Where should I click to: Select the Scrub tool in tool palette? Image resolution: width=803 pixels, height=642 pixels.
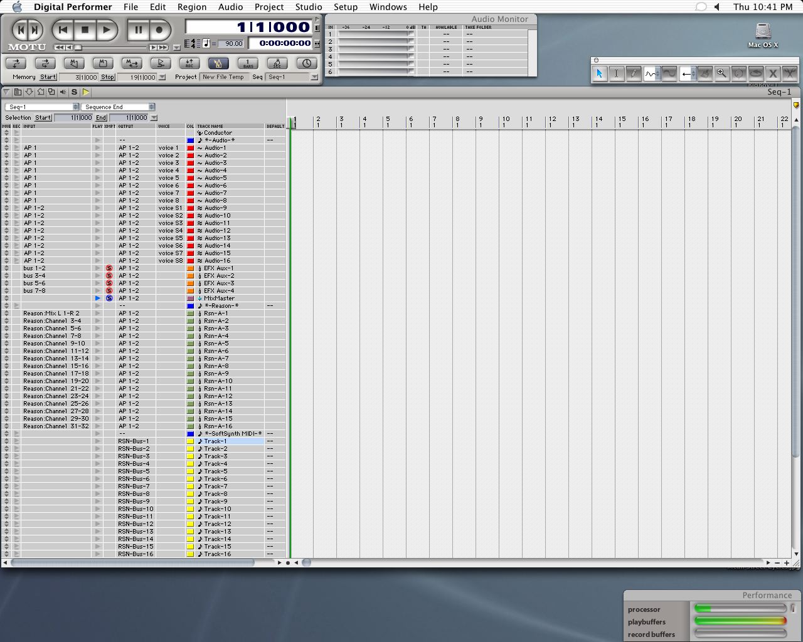(739, 73)
